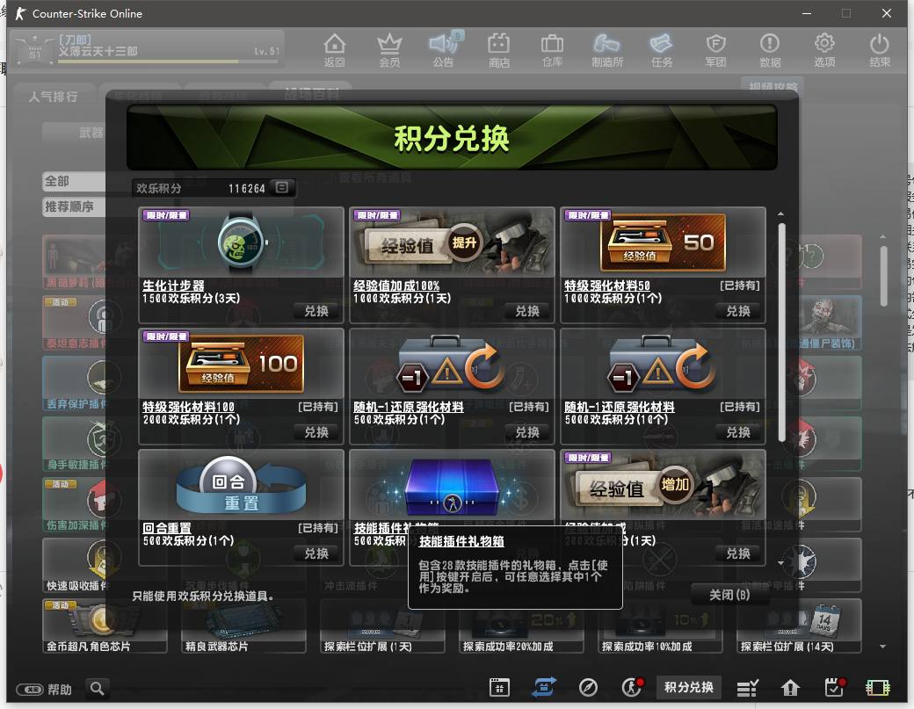Screen dimensions: 914x709
Task: Click the blue exchange arrows icon
Action: (x=544, y=687)
